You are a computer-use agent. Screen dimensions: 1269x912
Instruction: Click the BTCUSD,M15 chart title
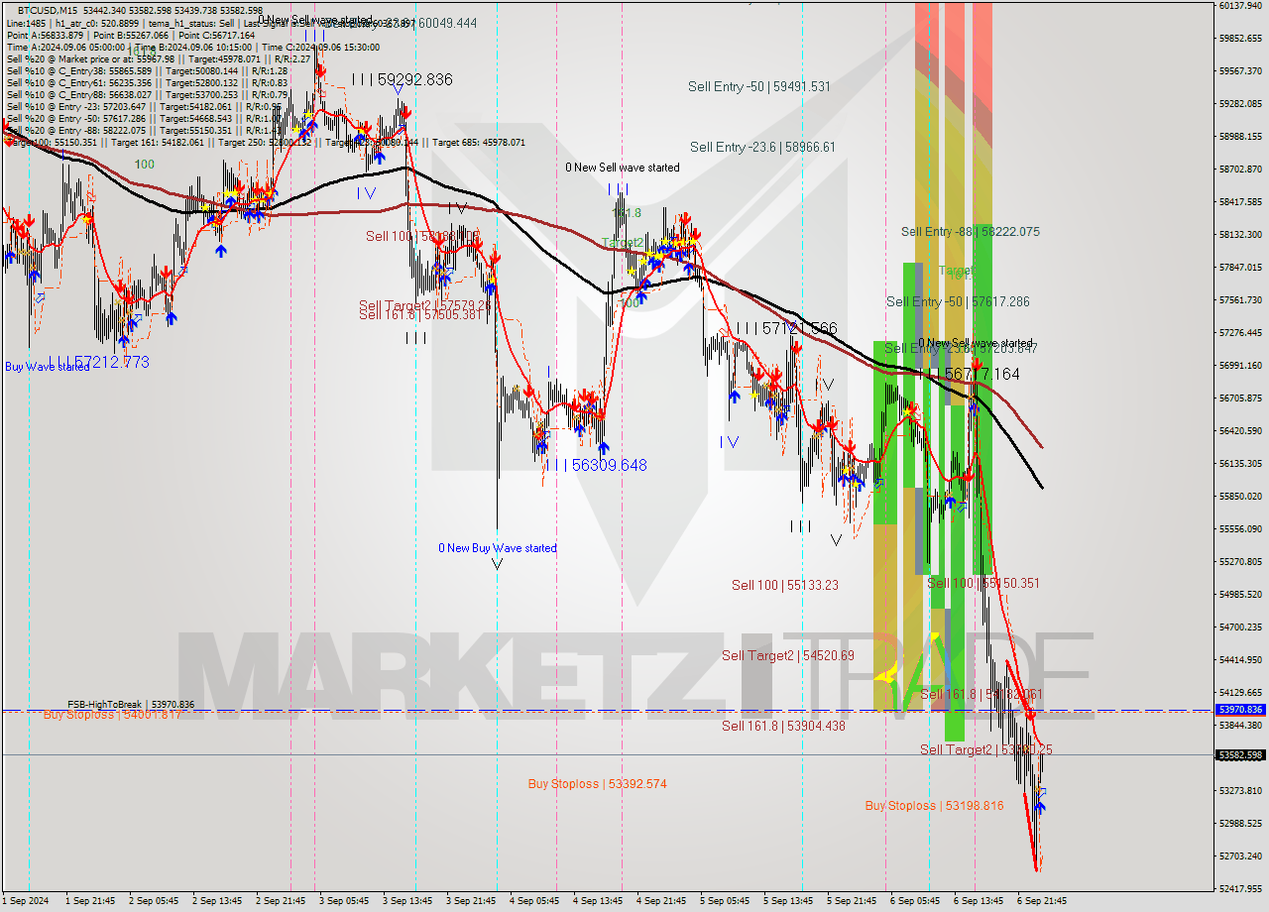click(50, 9)
